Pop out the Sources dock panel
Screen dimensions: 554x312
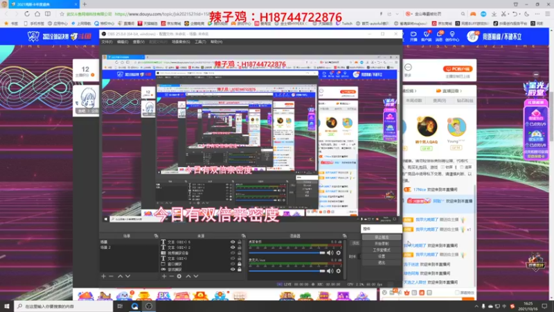click(x=244, y=236)
